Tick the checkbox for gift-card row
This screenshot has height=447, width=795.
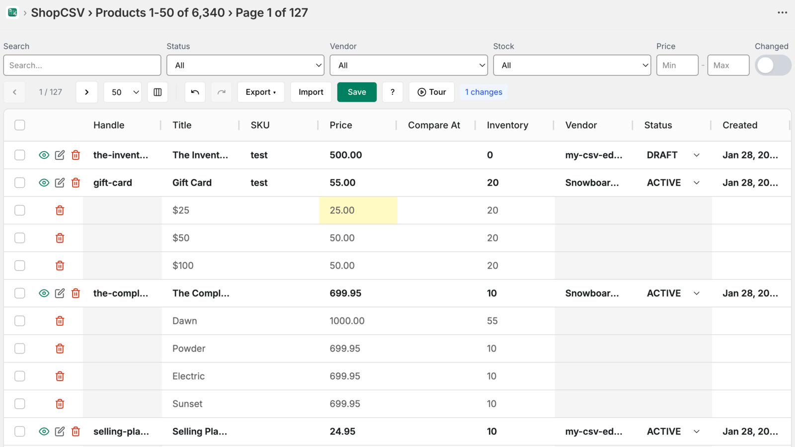click(x=20, y=183)
